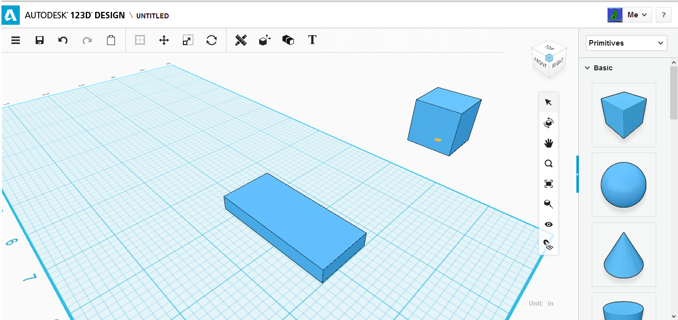Open the hamburger main menu
Screen dimensions: 678x320
(15, 40)
